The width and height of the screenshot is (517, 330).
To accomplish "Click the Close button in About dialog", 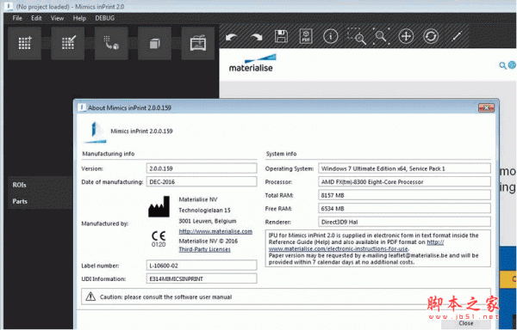I will (466, 323).
